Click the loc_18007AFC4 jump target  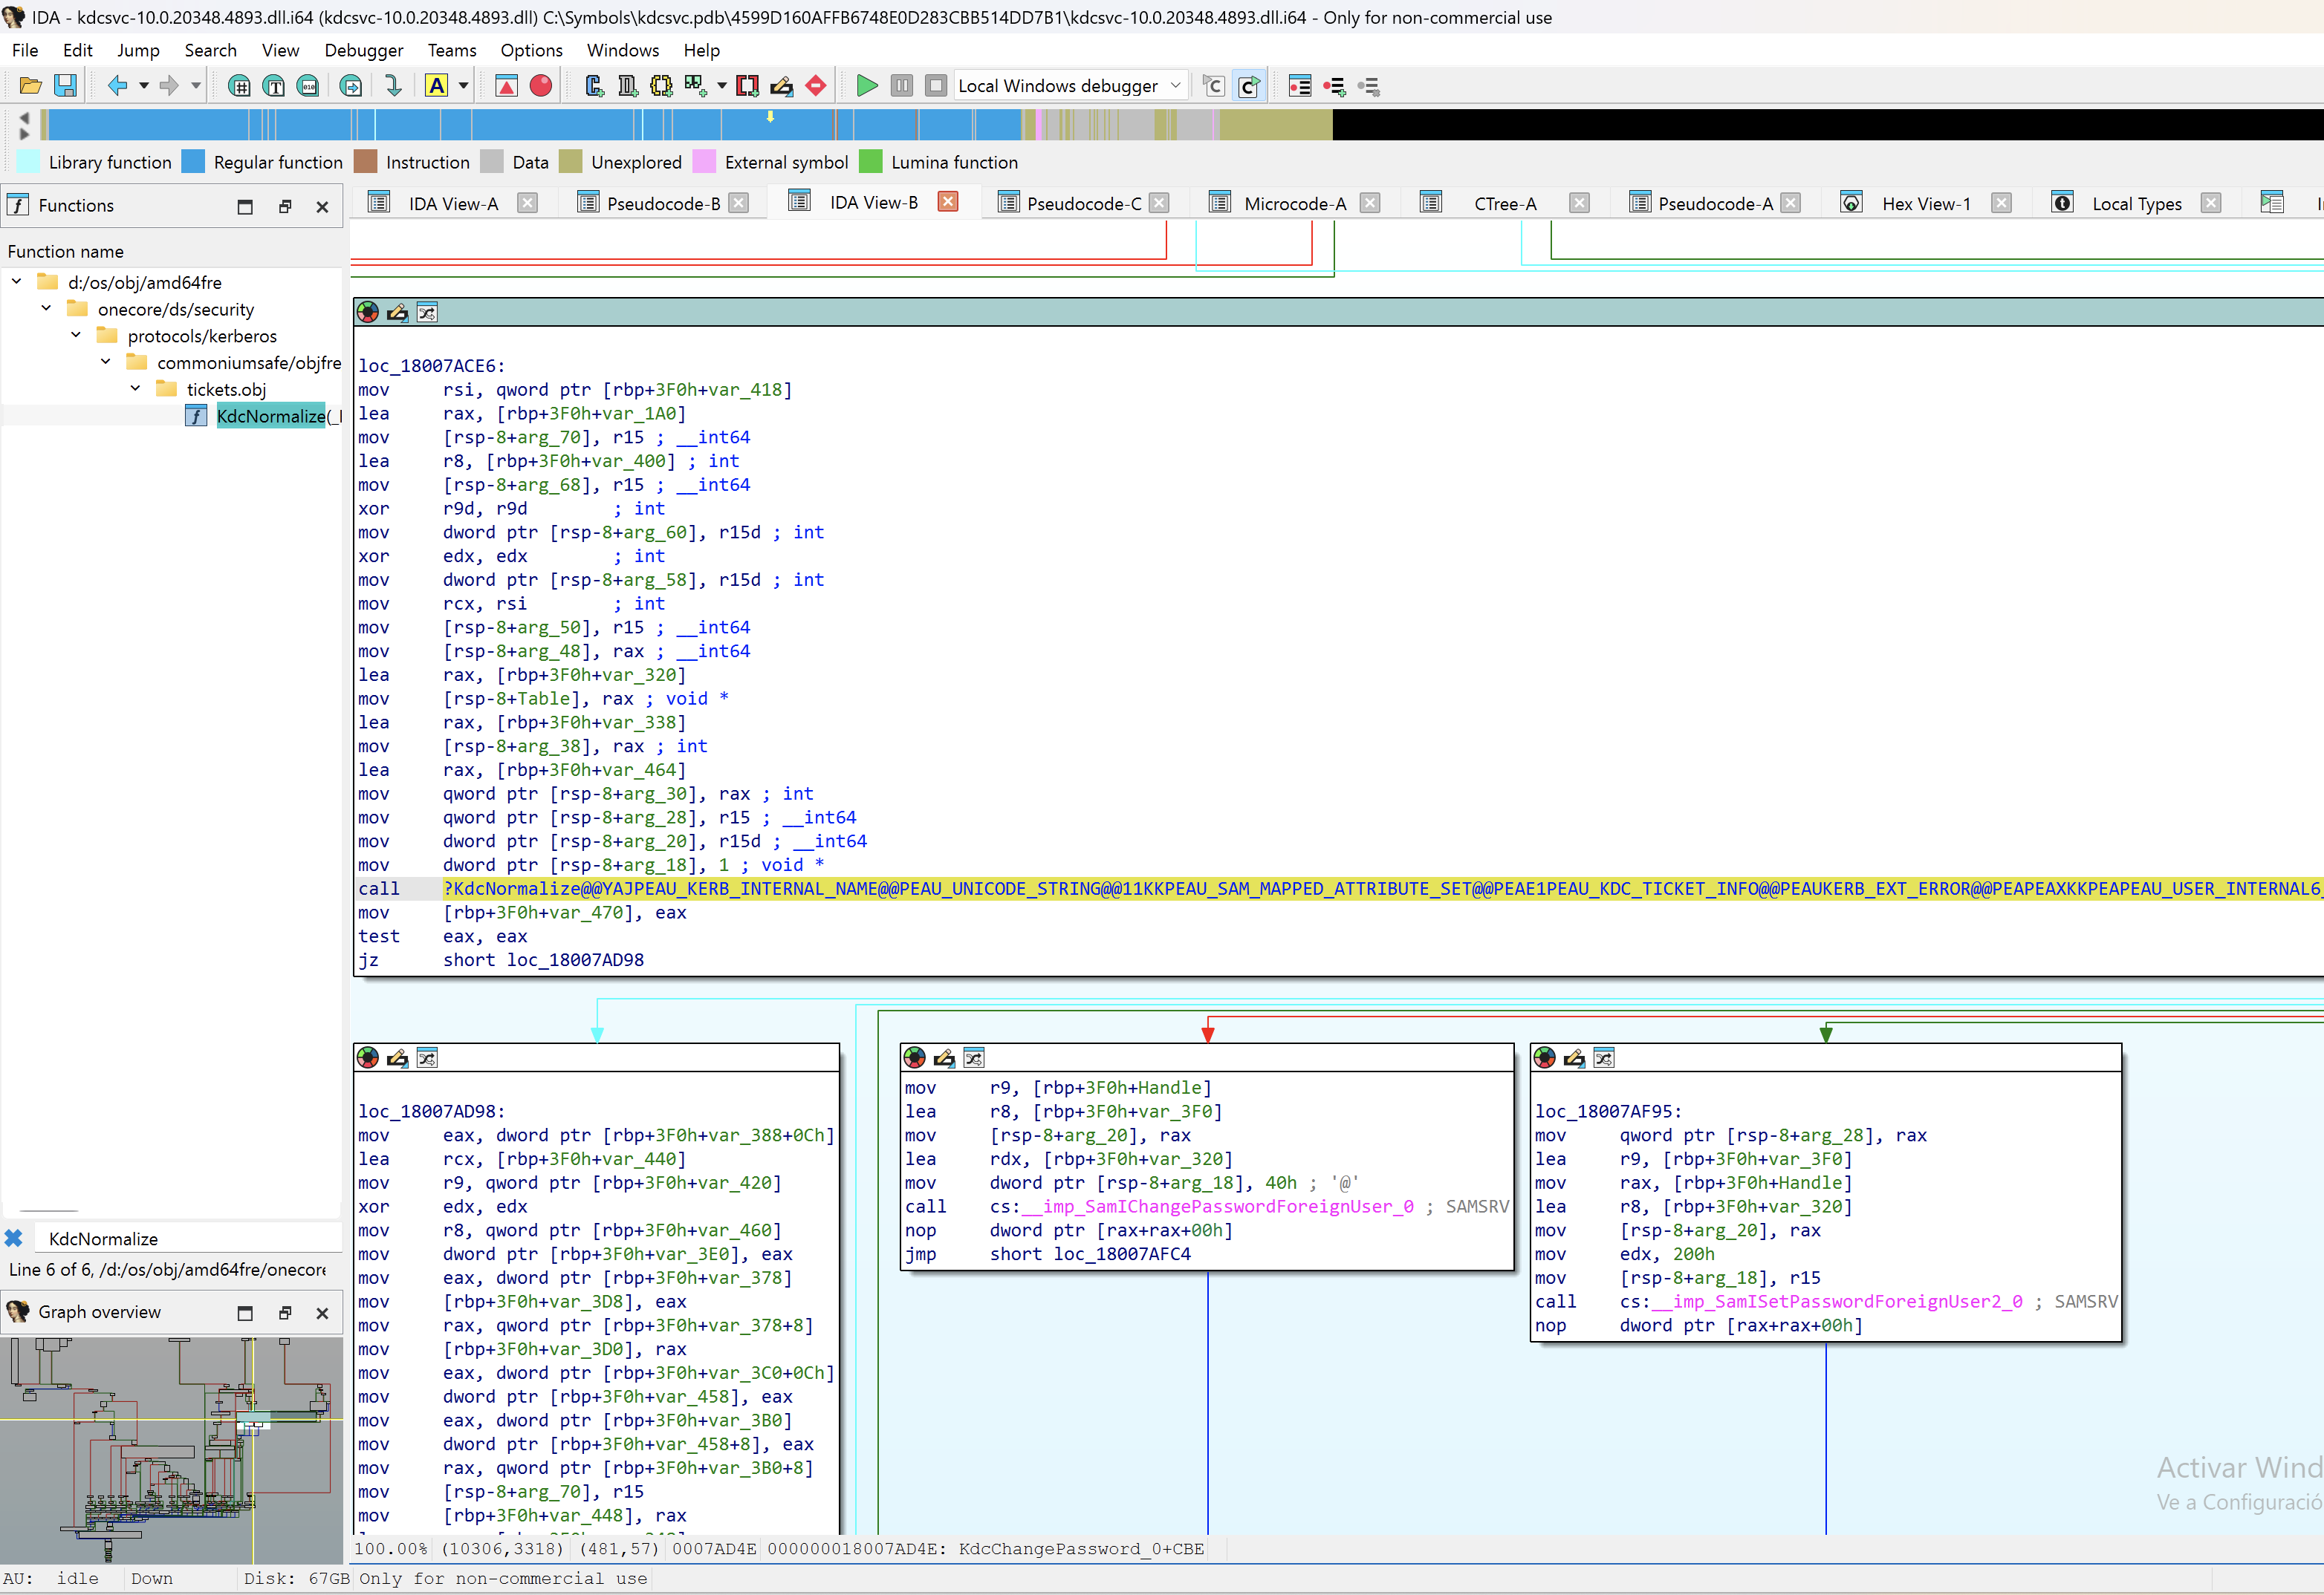1122,1253
